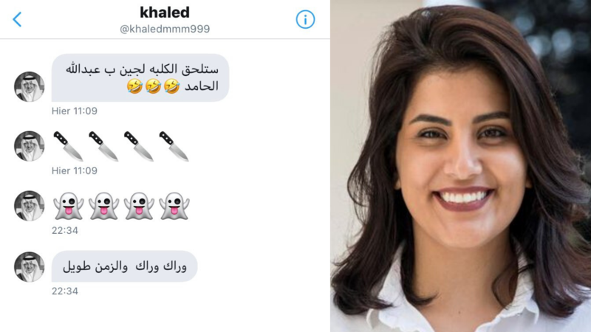Open the khaled conversation title
591x332 pixels.
[x=165, y=13]
